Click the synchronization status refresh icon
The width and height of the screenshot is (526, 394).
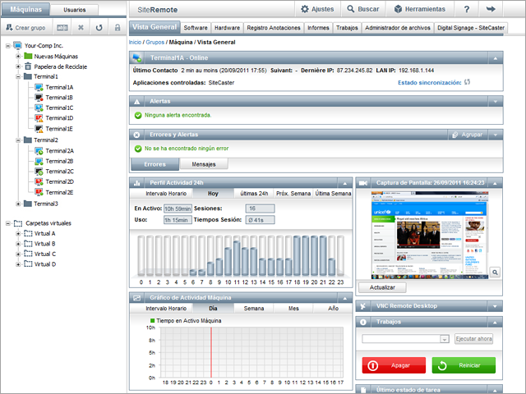coord(468,82)
